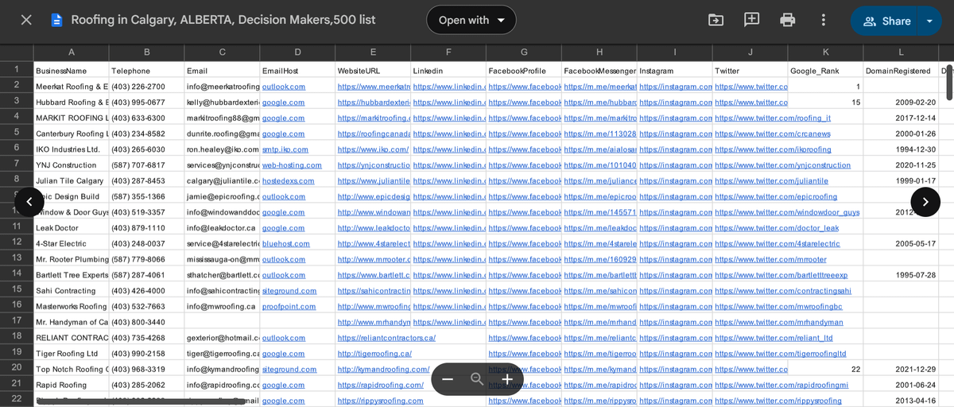The width and height of the screenshot is (954, 407).
Task: Click the add comment icon
Action: (752, 20)
